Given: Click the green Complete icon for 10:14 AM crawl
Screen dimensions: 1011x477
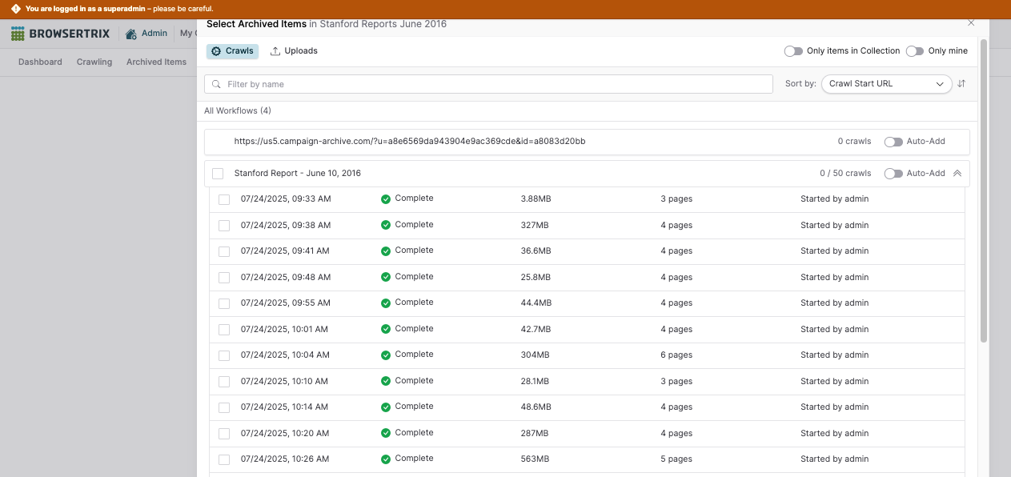Looking at the screenshot, I should point(386,407).
